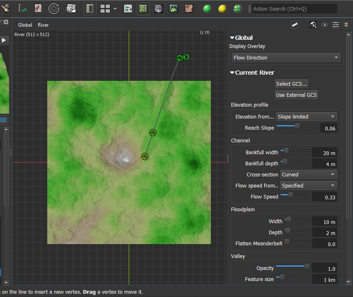
Task: Click the Use External GCS button
Action: point(296,95)
